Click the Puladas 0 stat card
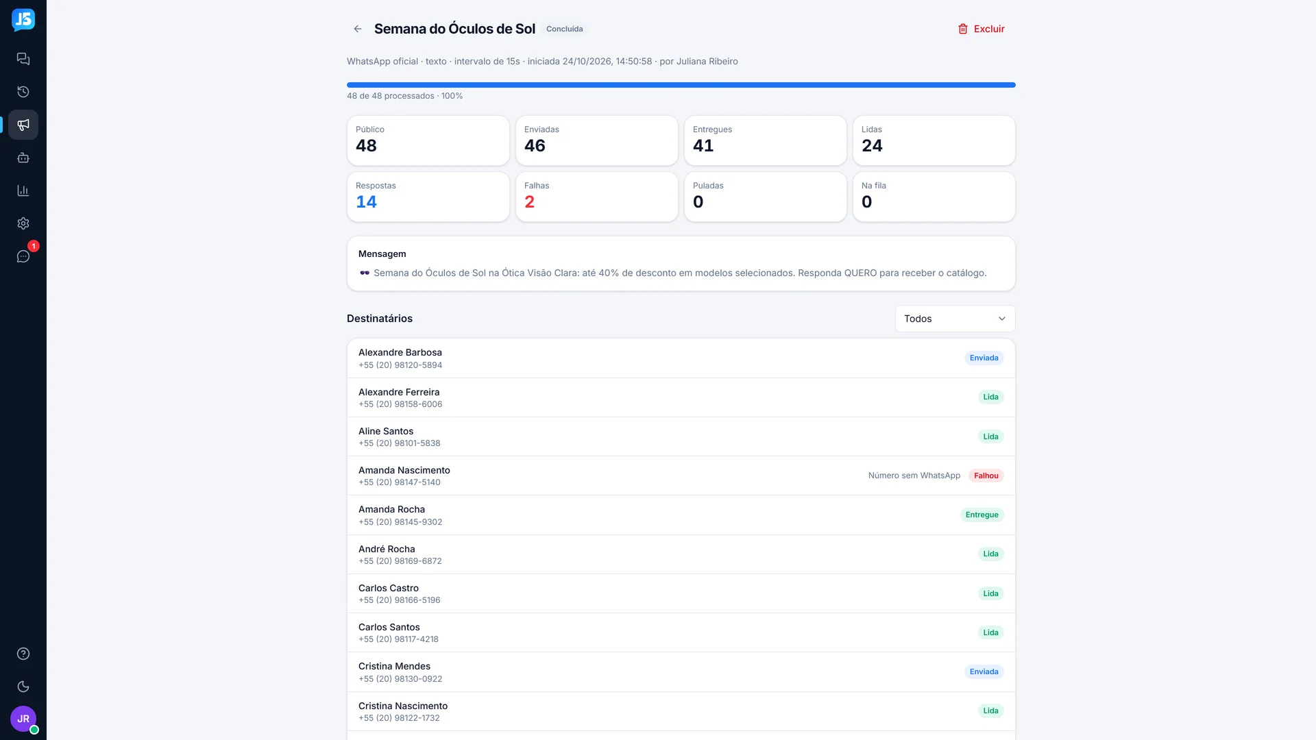 [766, 197]
